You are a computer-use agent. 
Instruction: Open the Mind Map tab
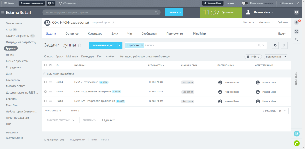[199, 34]
